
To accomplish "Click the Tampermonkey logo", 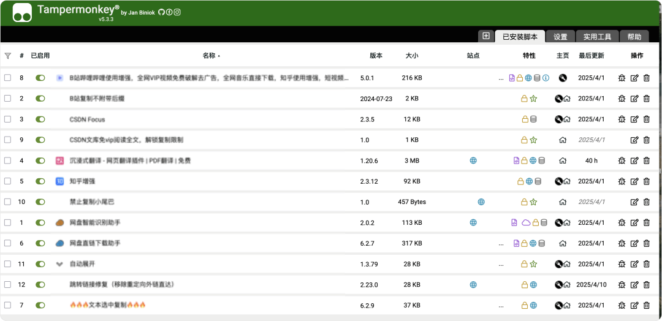I will [23, 13].
